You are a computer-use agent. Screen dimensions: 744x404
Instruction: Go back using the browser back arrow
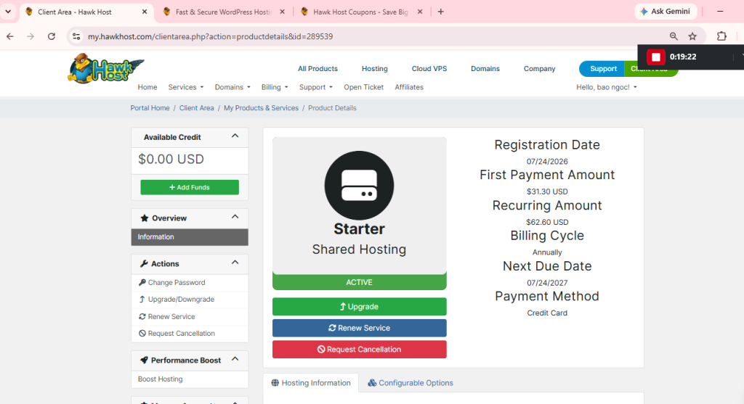(10, 36)
